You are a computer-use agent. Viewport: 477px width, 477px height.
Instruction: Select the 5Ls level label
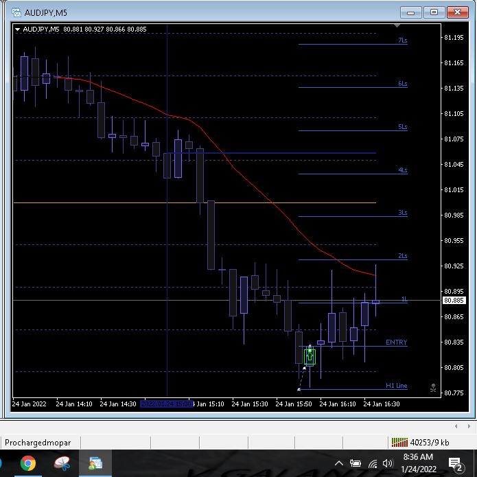pyautogui.click(x=402, y=126)
